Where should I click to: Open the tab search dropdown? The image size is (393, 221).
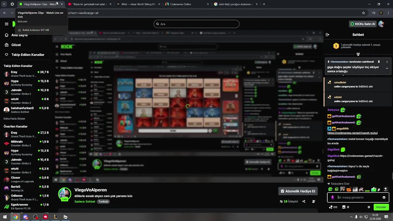pos(4,4)
